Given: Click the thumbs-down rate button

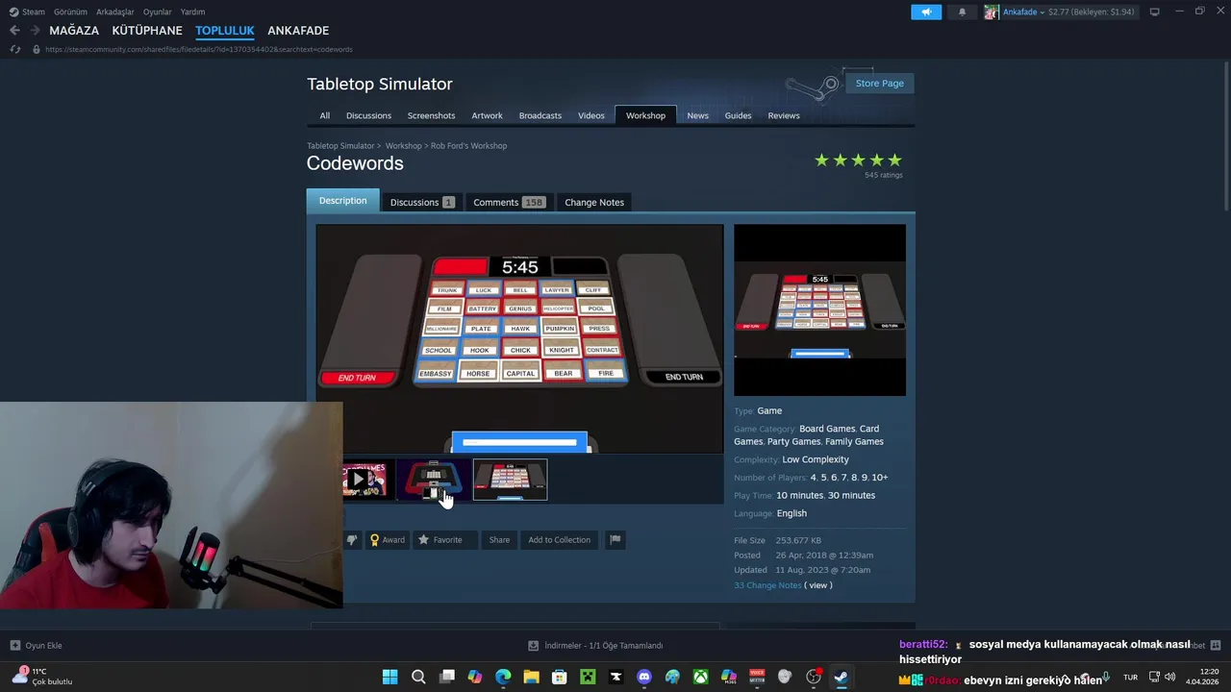Looking at the screenshot, I should point(351,540).
